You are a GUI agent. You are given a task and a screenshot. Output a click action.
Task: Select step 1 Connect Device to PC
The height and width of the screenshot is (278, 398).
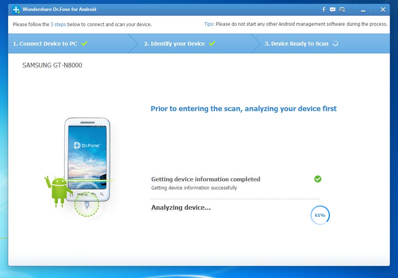coord(45,44)
